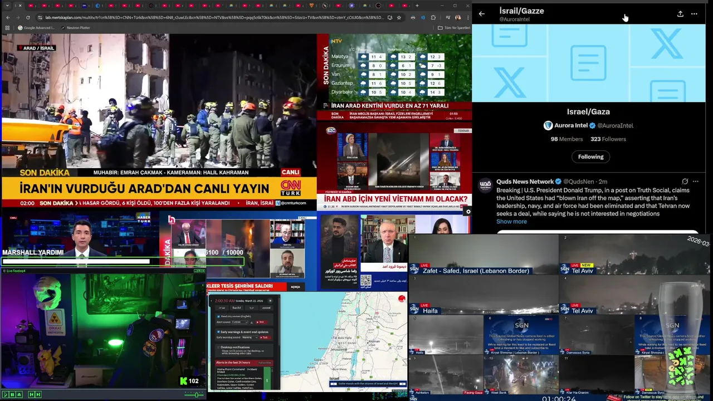Open the Chrome profile avatar
This screenshot has width=713, height=401.
pos(458,17)
